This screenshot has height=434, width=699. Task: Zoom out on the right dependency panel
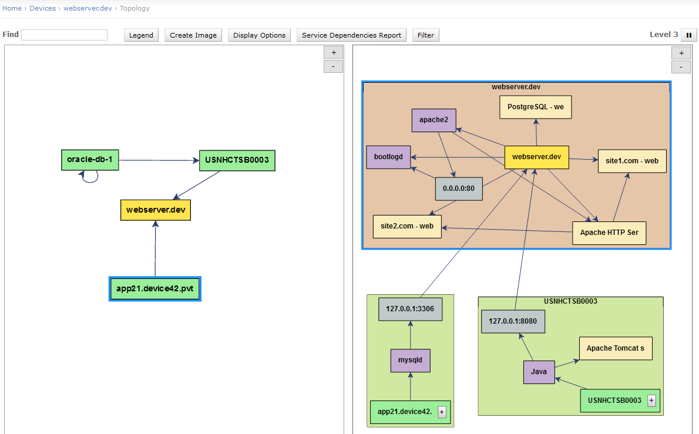click(x=681, y=66)
